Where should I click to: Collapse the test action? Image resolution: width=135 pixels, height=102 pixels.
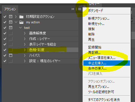pyautogui.click(x=20, y=28)
